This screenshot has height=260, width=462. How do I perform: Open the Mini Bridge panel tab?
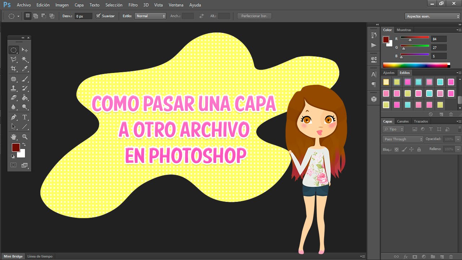[x=13, y=256]
